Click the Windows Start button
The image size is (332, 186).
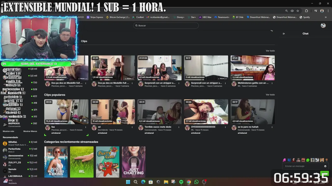[128, 182]
